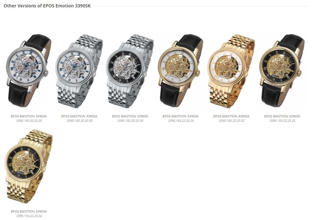Open the black-dial watch with steel bracelet

click(130, 71)
